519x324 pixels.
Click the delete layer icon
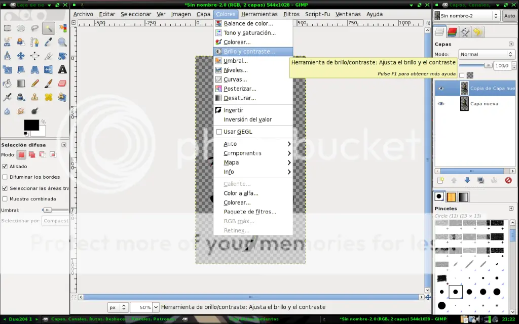click(x=508, y=180)
